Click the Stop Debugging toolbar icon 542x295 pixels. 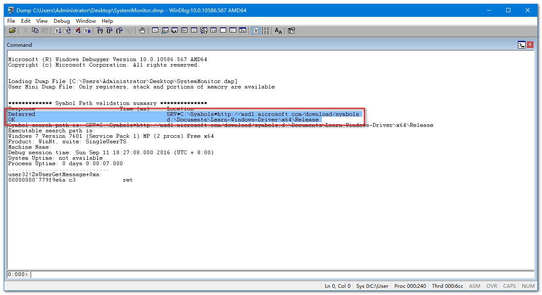click(x=77, y=30)
